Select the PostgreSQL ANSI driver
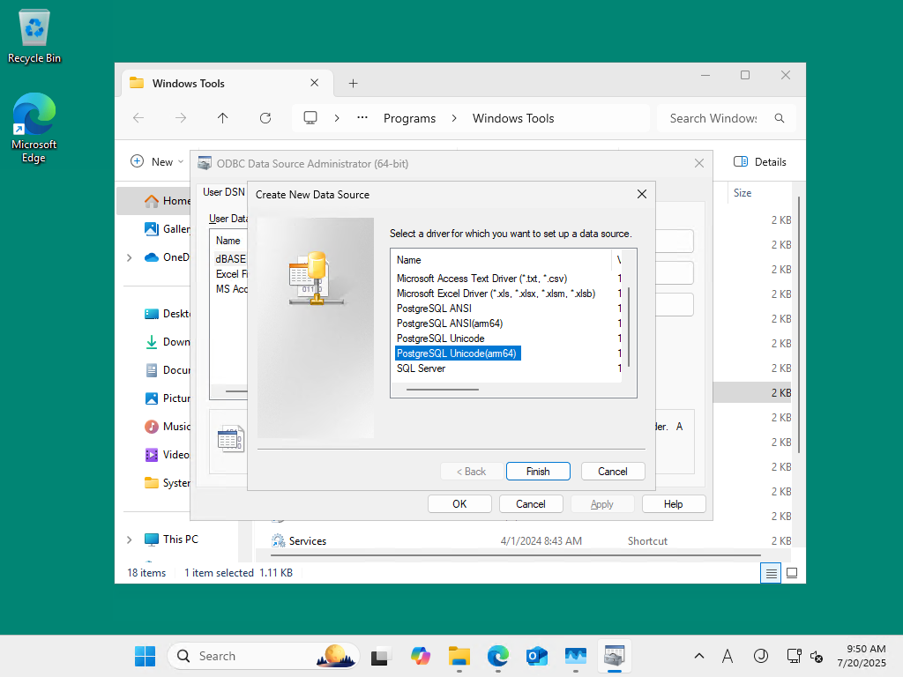Image resolution: width=903 pixels, height=677 pixels. coord(434,309)
